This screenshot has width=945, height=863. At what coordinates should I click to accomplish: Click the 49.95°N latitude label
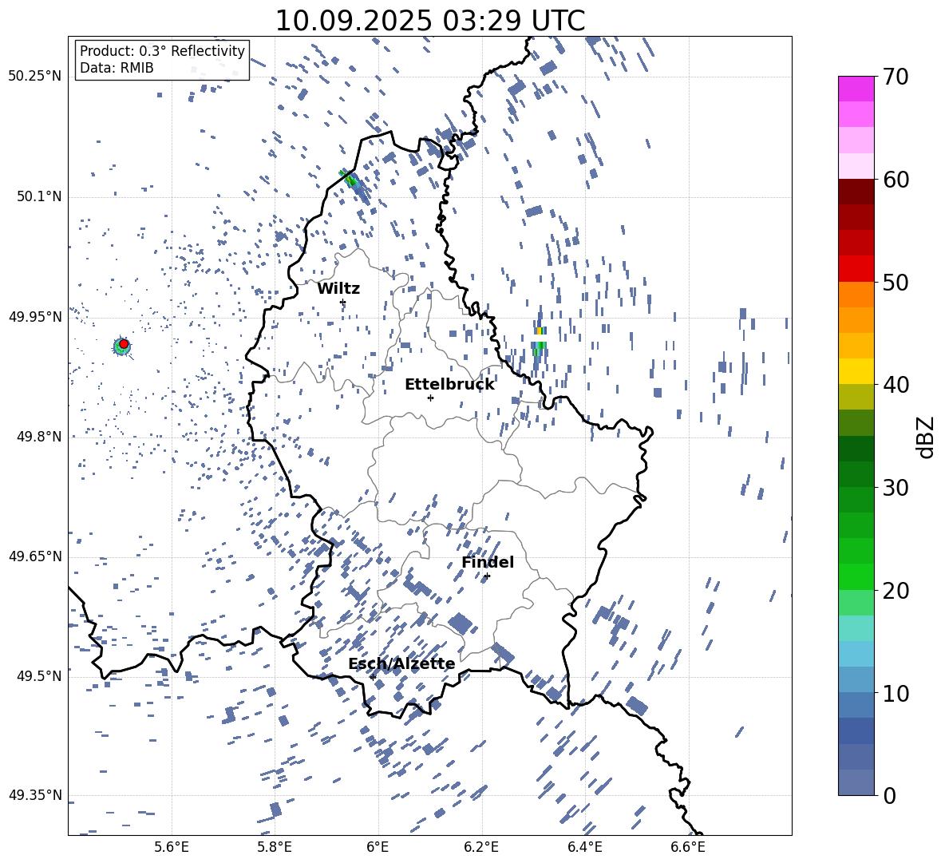pyautogui.click(x=36, y=316)
